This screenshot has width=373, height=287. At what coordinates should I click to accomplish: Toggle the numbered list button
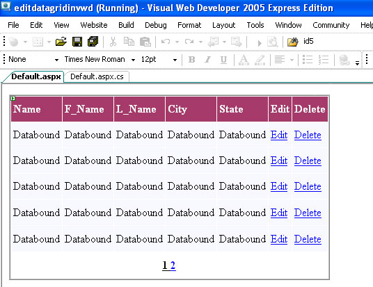tap(324, 59)
